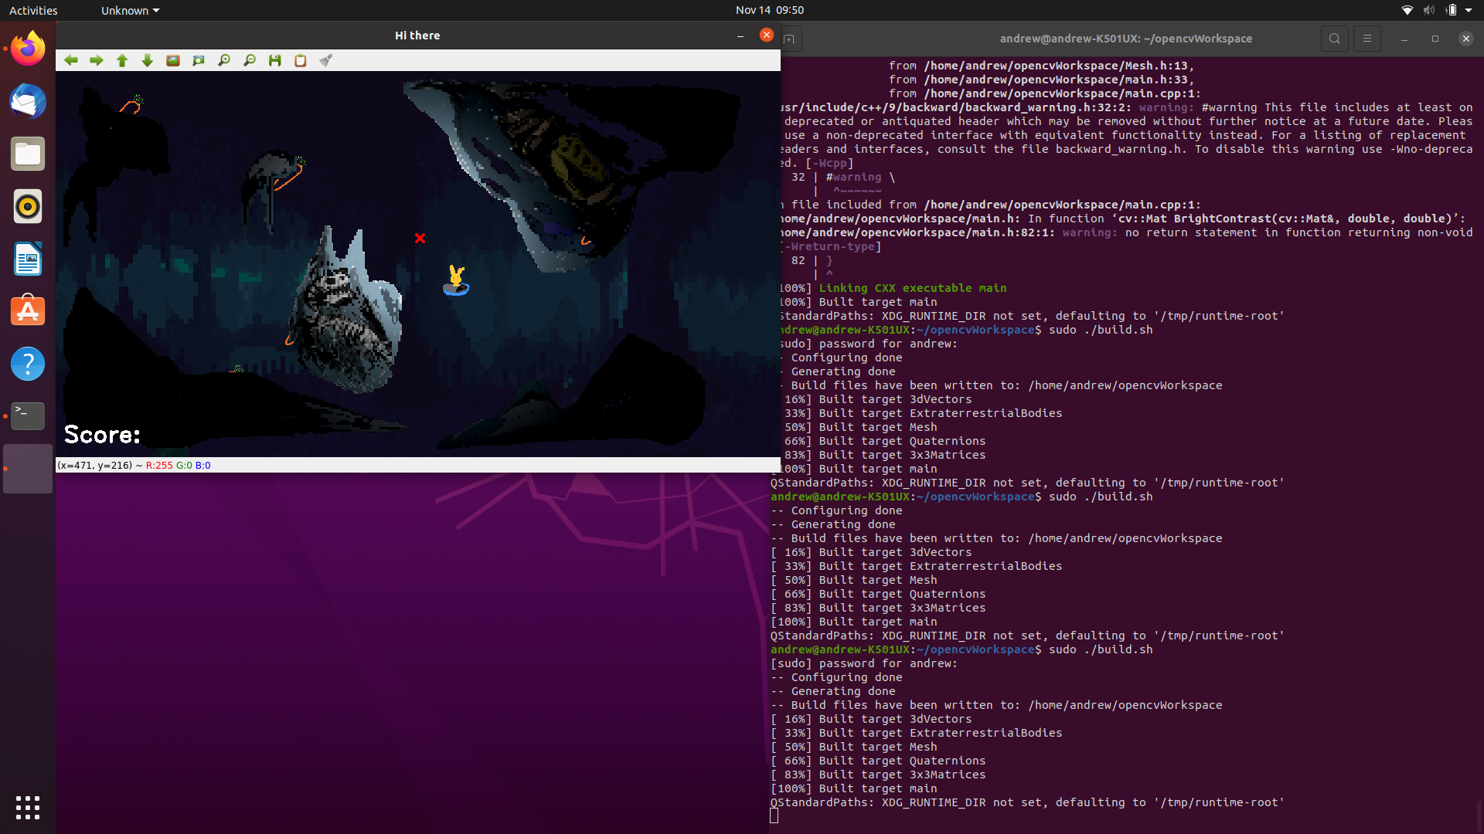
Task: Show Applications grid in dock
Action: [x=28, y=807]
